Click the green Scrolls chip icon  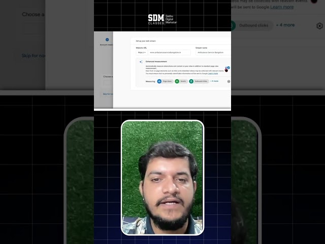[177, 81]
